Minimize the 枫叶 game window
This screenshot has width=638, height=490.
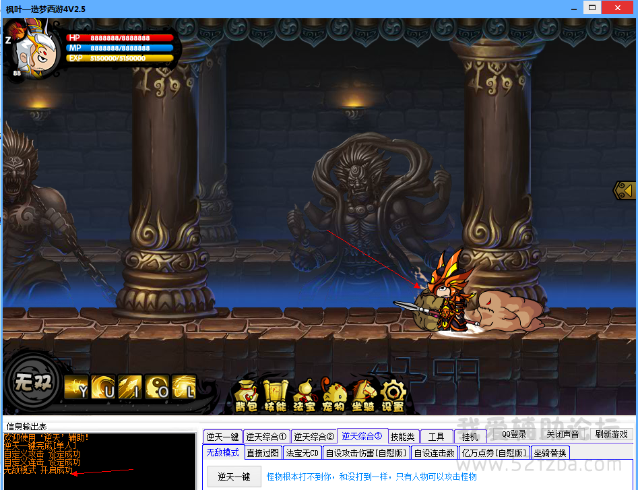[574, 8]
